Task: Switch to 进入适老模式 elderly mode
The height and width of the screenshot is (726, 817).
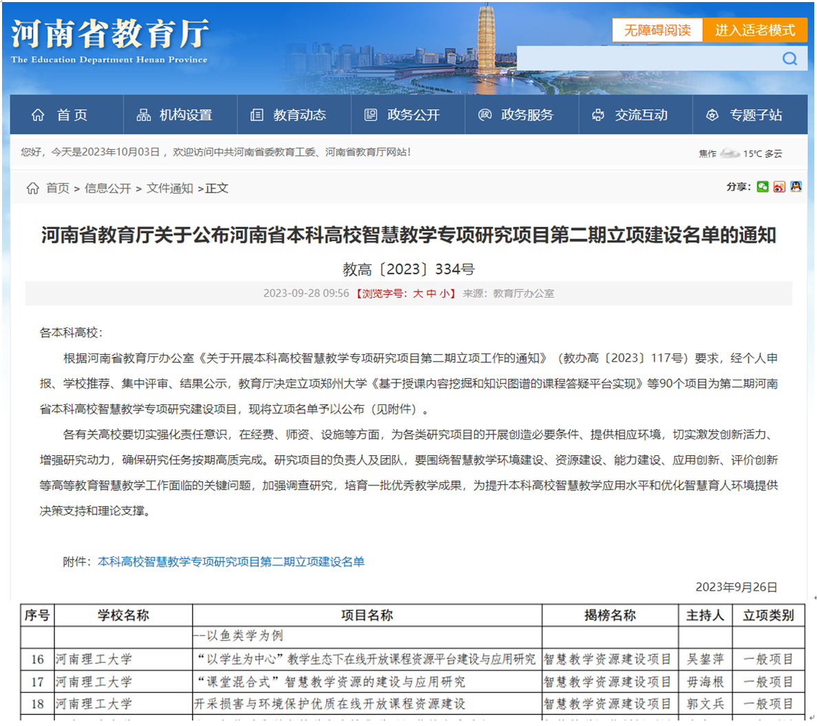Action: pyautogui.click(x=754, y=30)
